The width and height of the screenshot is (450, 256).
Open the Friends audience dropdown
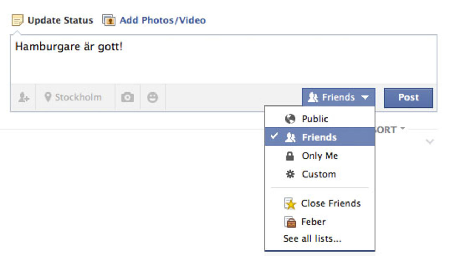pos(338,97)
